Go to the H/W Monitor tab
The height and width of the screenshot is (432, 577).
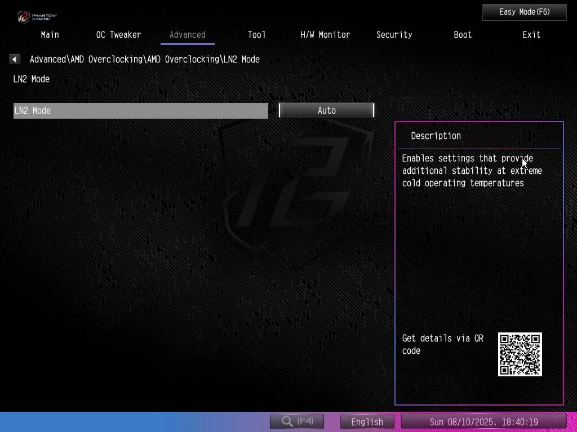pos(325,35)
